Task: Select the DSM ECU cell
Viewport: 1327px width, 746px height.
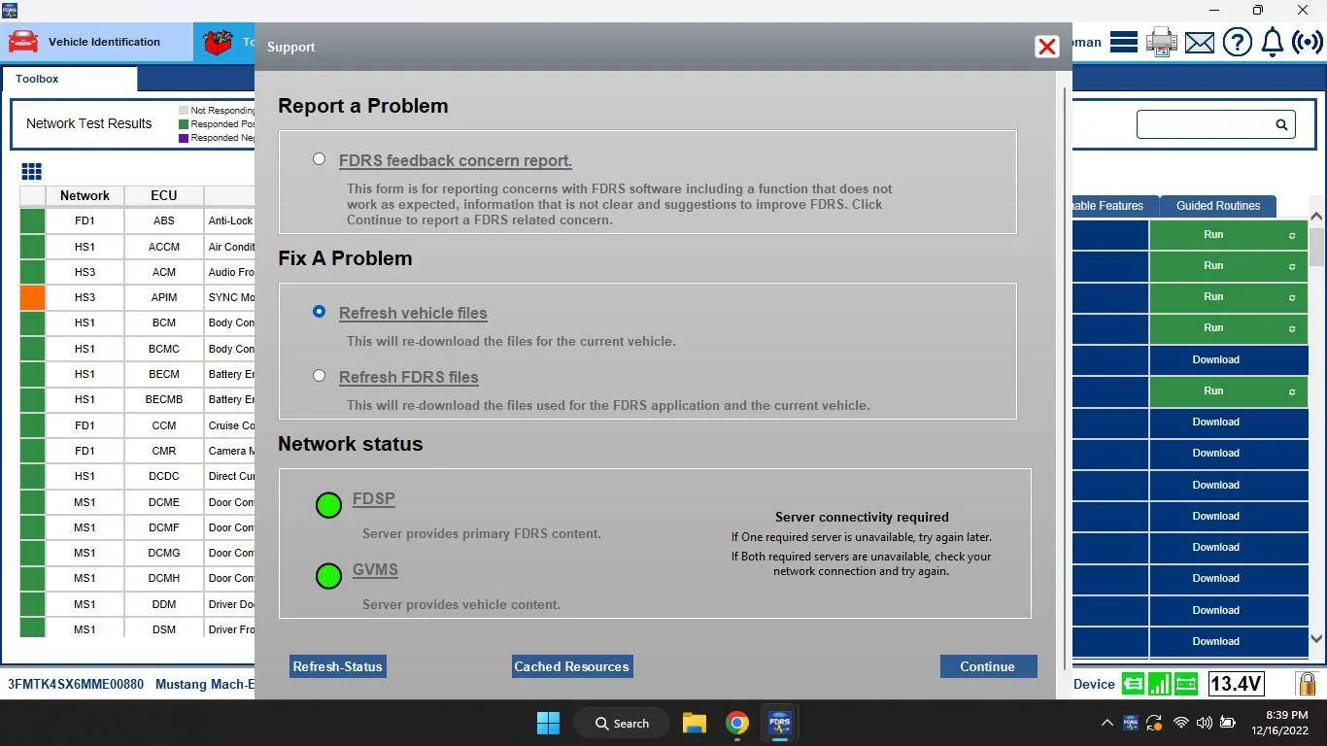Action: tap(163, 629)
